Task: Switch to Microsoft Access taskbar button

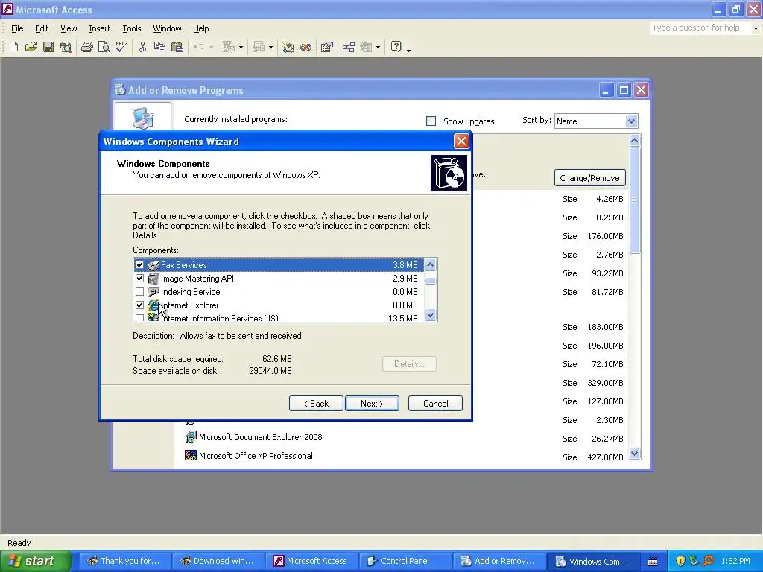Action: 312,561
